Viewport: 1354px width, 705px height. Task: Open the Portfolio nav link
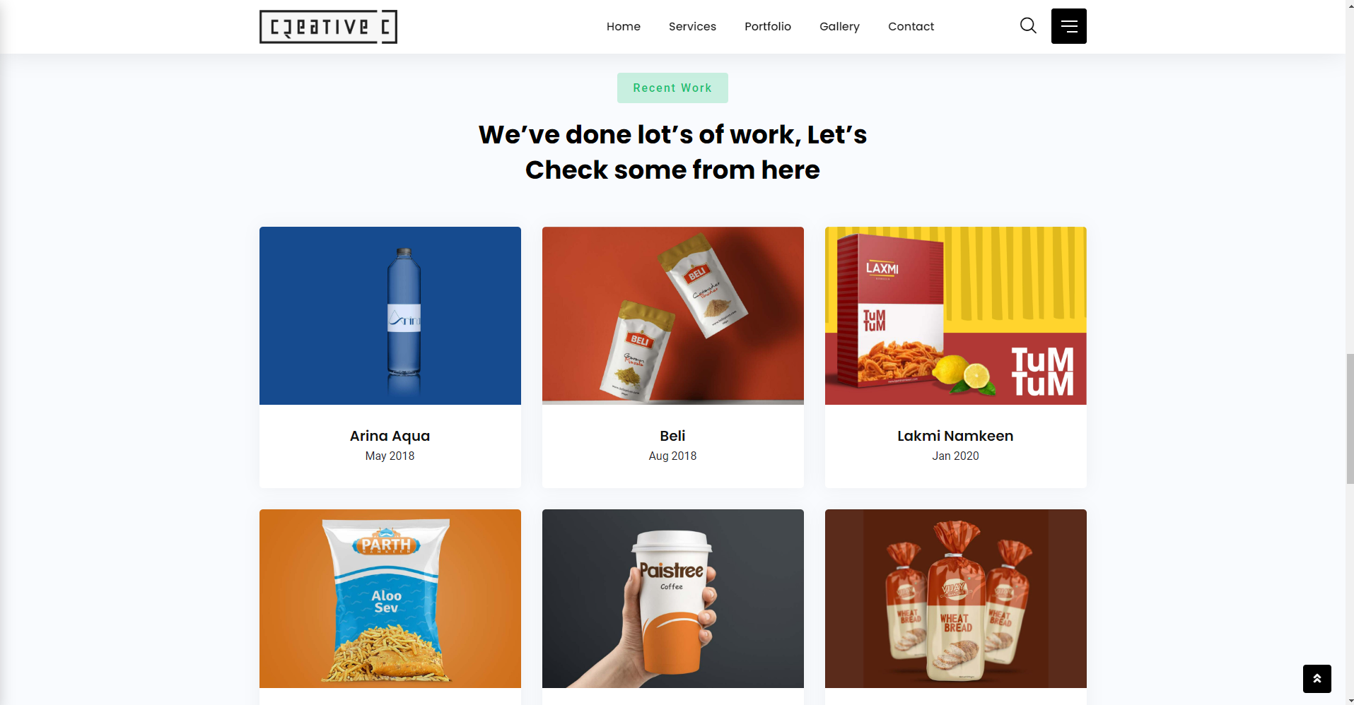point(767,26)
